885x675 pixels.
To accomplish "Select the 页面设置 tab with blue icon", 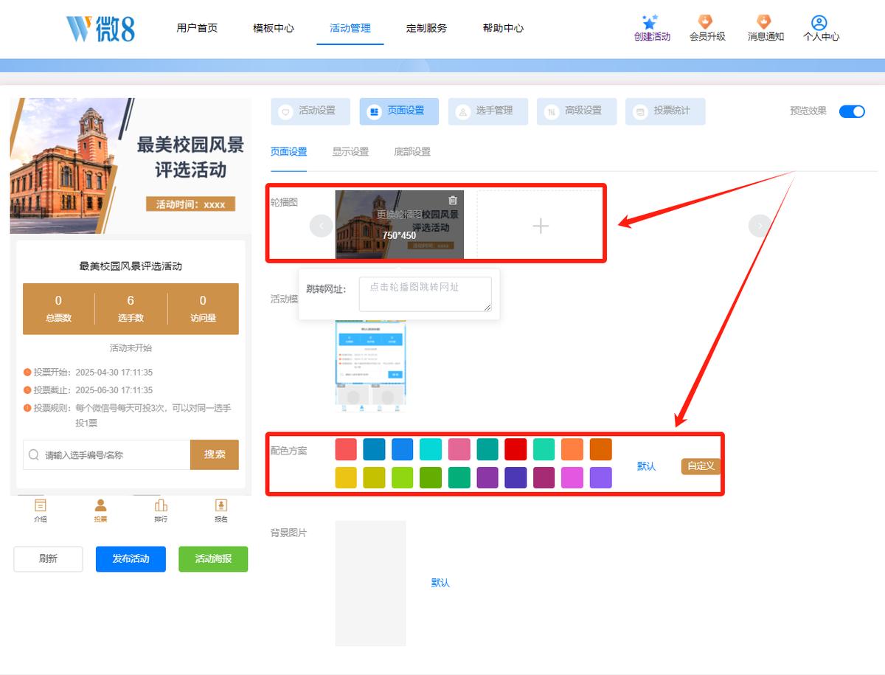I will click(x=399, y=111).
